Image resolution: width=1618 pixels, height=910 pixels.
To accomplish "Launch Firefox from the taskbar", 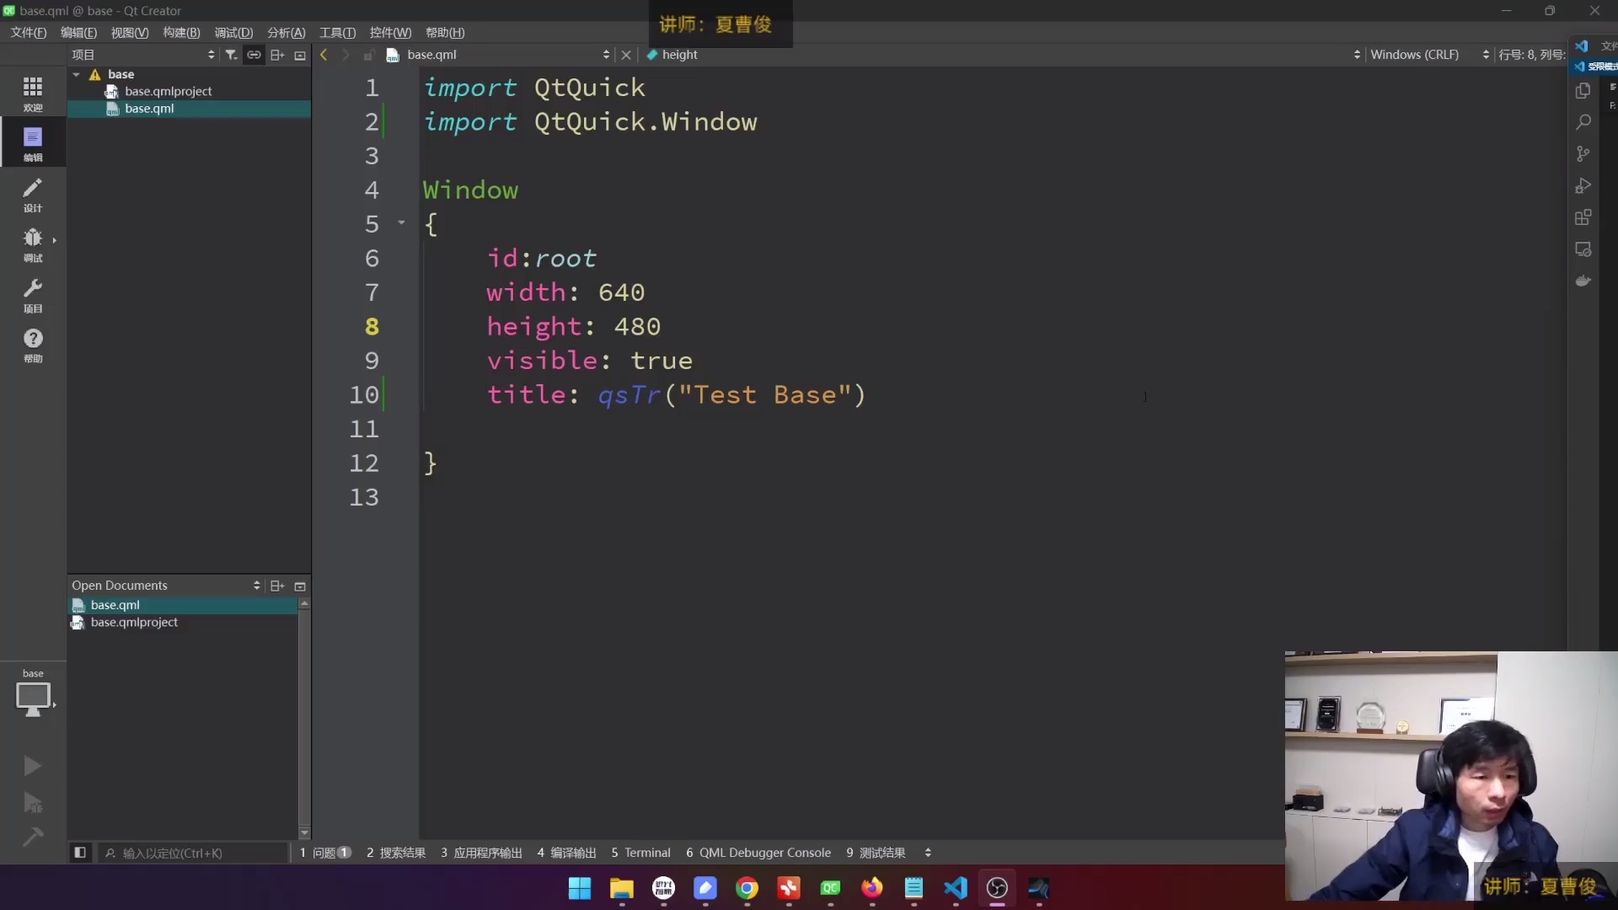I will pyautogui.click(x=872, y=889).
